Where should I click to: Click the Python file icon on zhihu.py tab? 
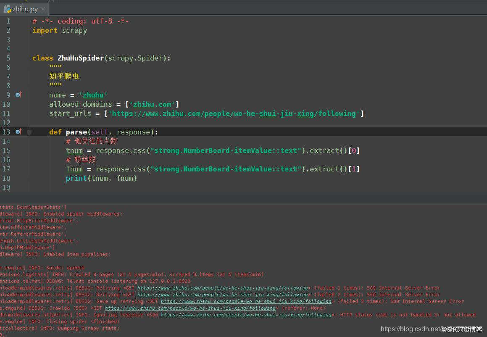[x=8, y=9]
